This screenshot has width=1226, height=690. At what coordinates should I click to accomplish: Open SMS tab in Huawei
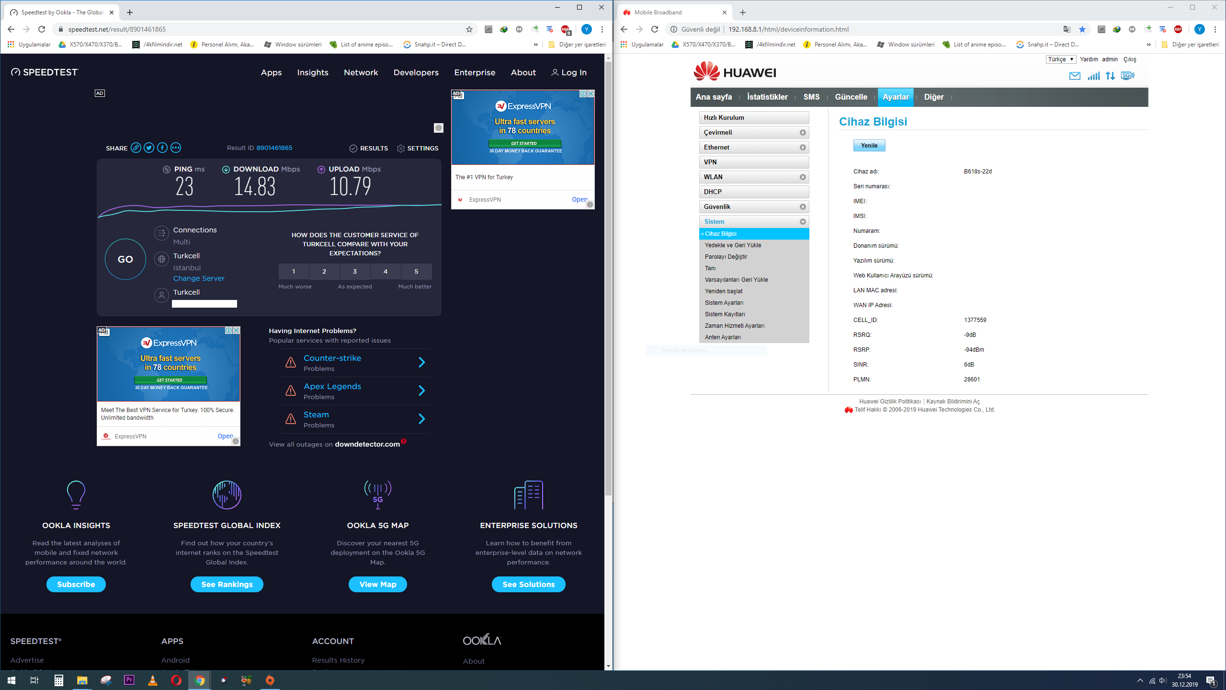tap(811, 97)
